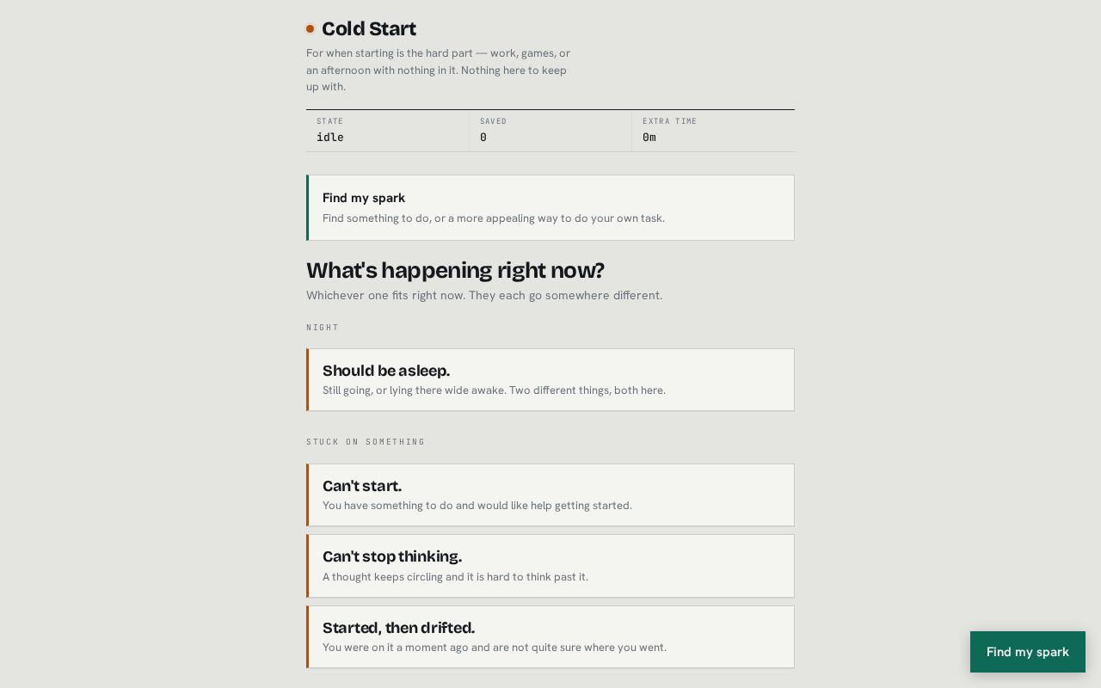The width and height of the screenshot is (1101, 688).
Task: Click the What's happening right now heading
Action: [455, 270]
